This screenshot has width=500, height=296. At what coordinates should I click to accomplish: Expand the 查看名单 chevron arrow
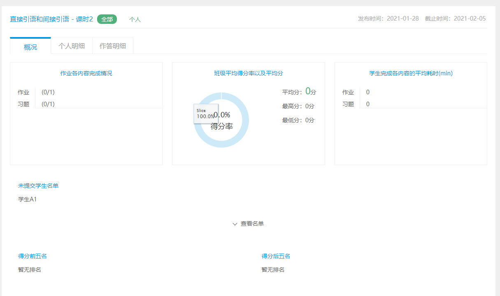pos(235,224)
